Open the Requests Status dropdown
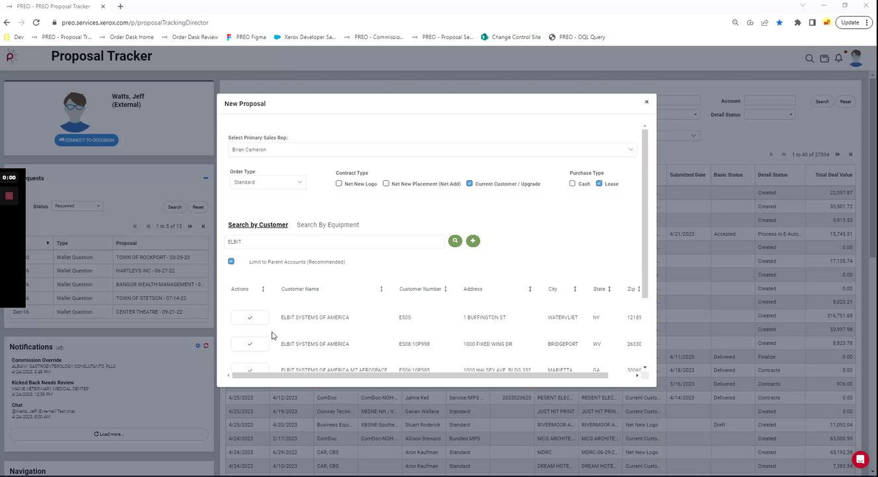Screen dimensions: 878x477 click(77, 206)
